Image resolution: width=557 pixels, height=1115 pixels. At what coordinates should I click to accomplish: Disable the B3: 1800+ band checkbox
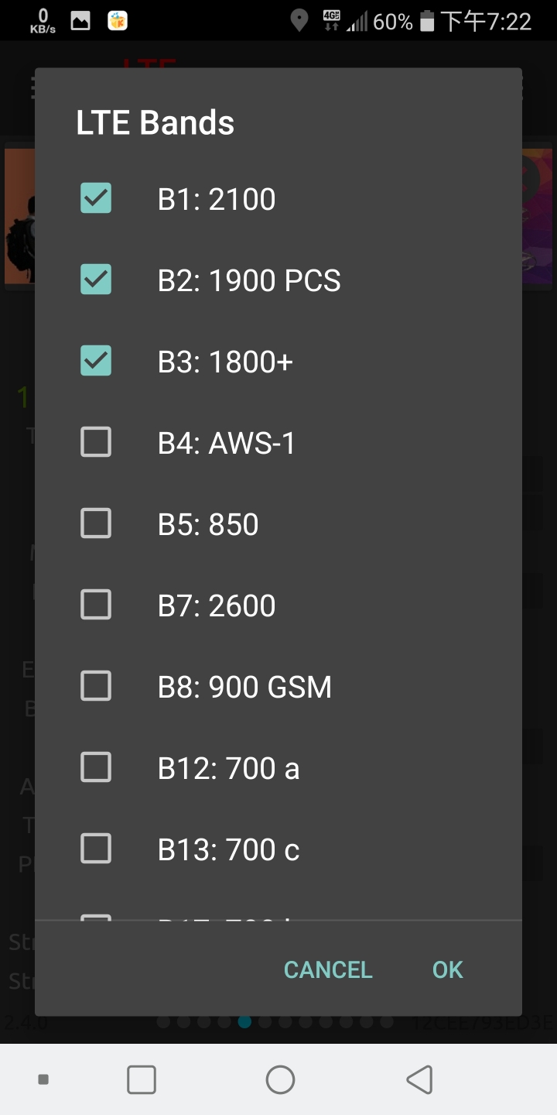(x=96, y=361)
